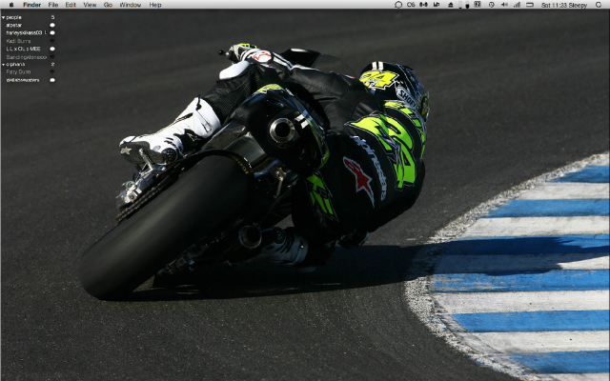Click the orphans group count 2
This screenshot has height=381, width=610.
tap(52, 64)
